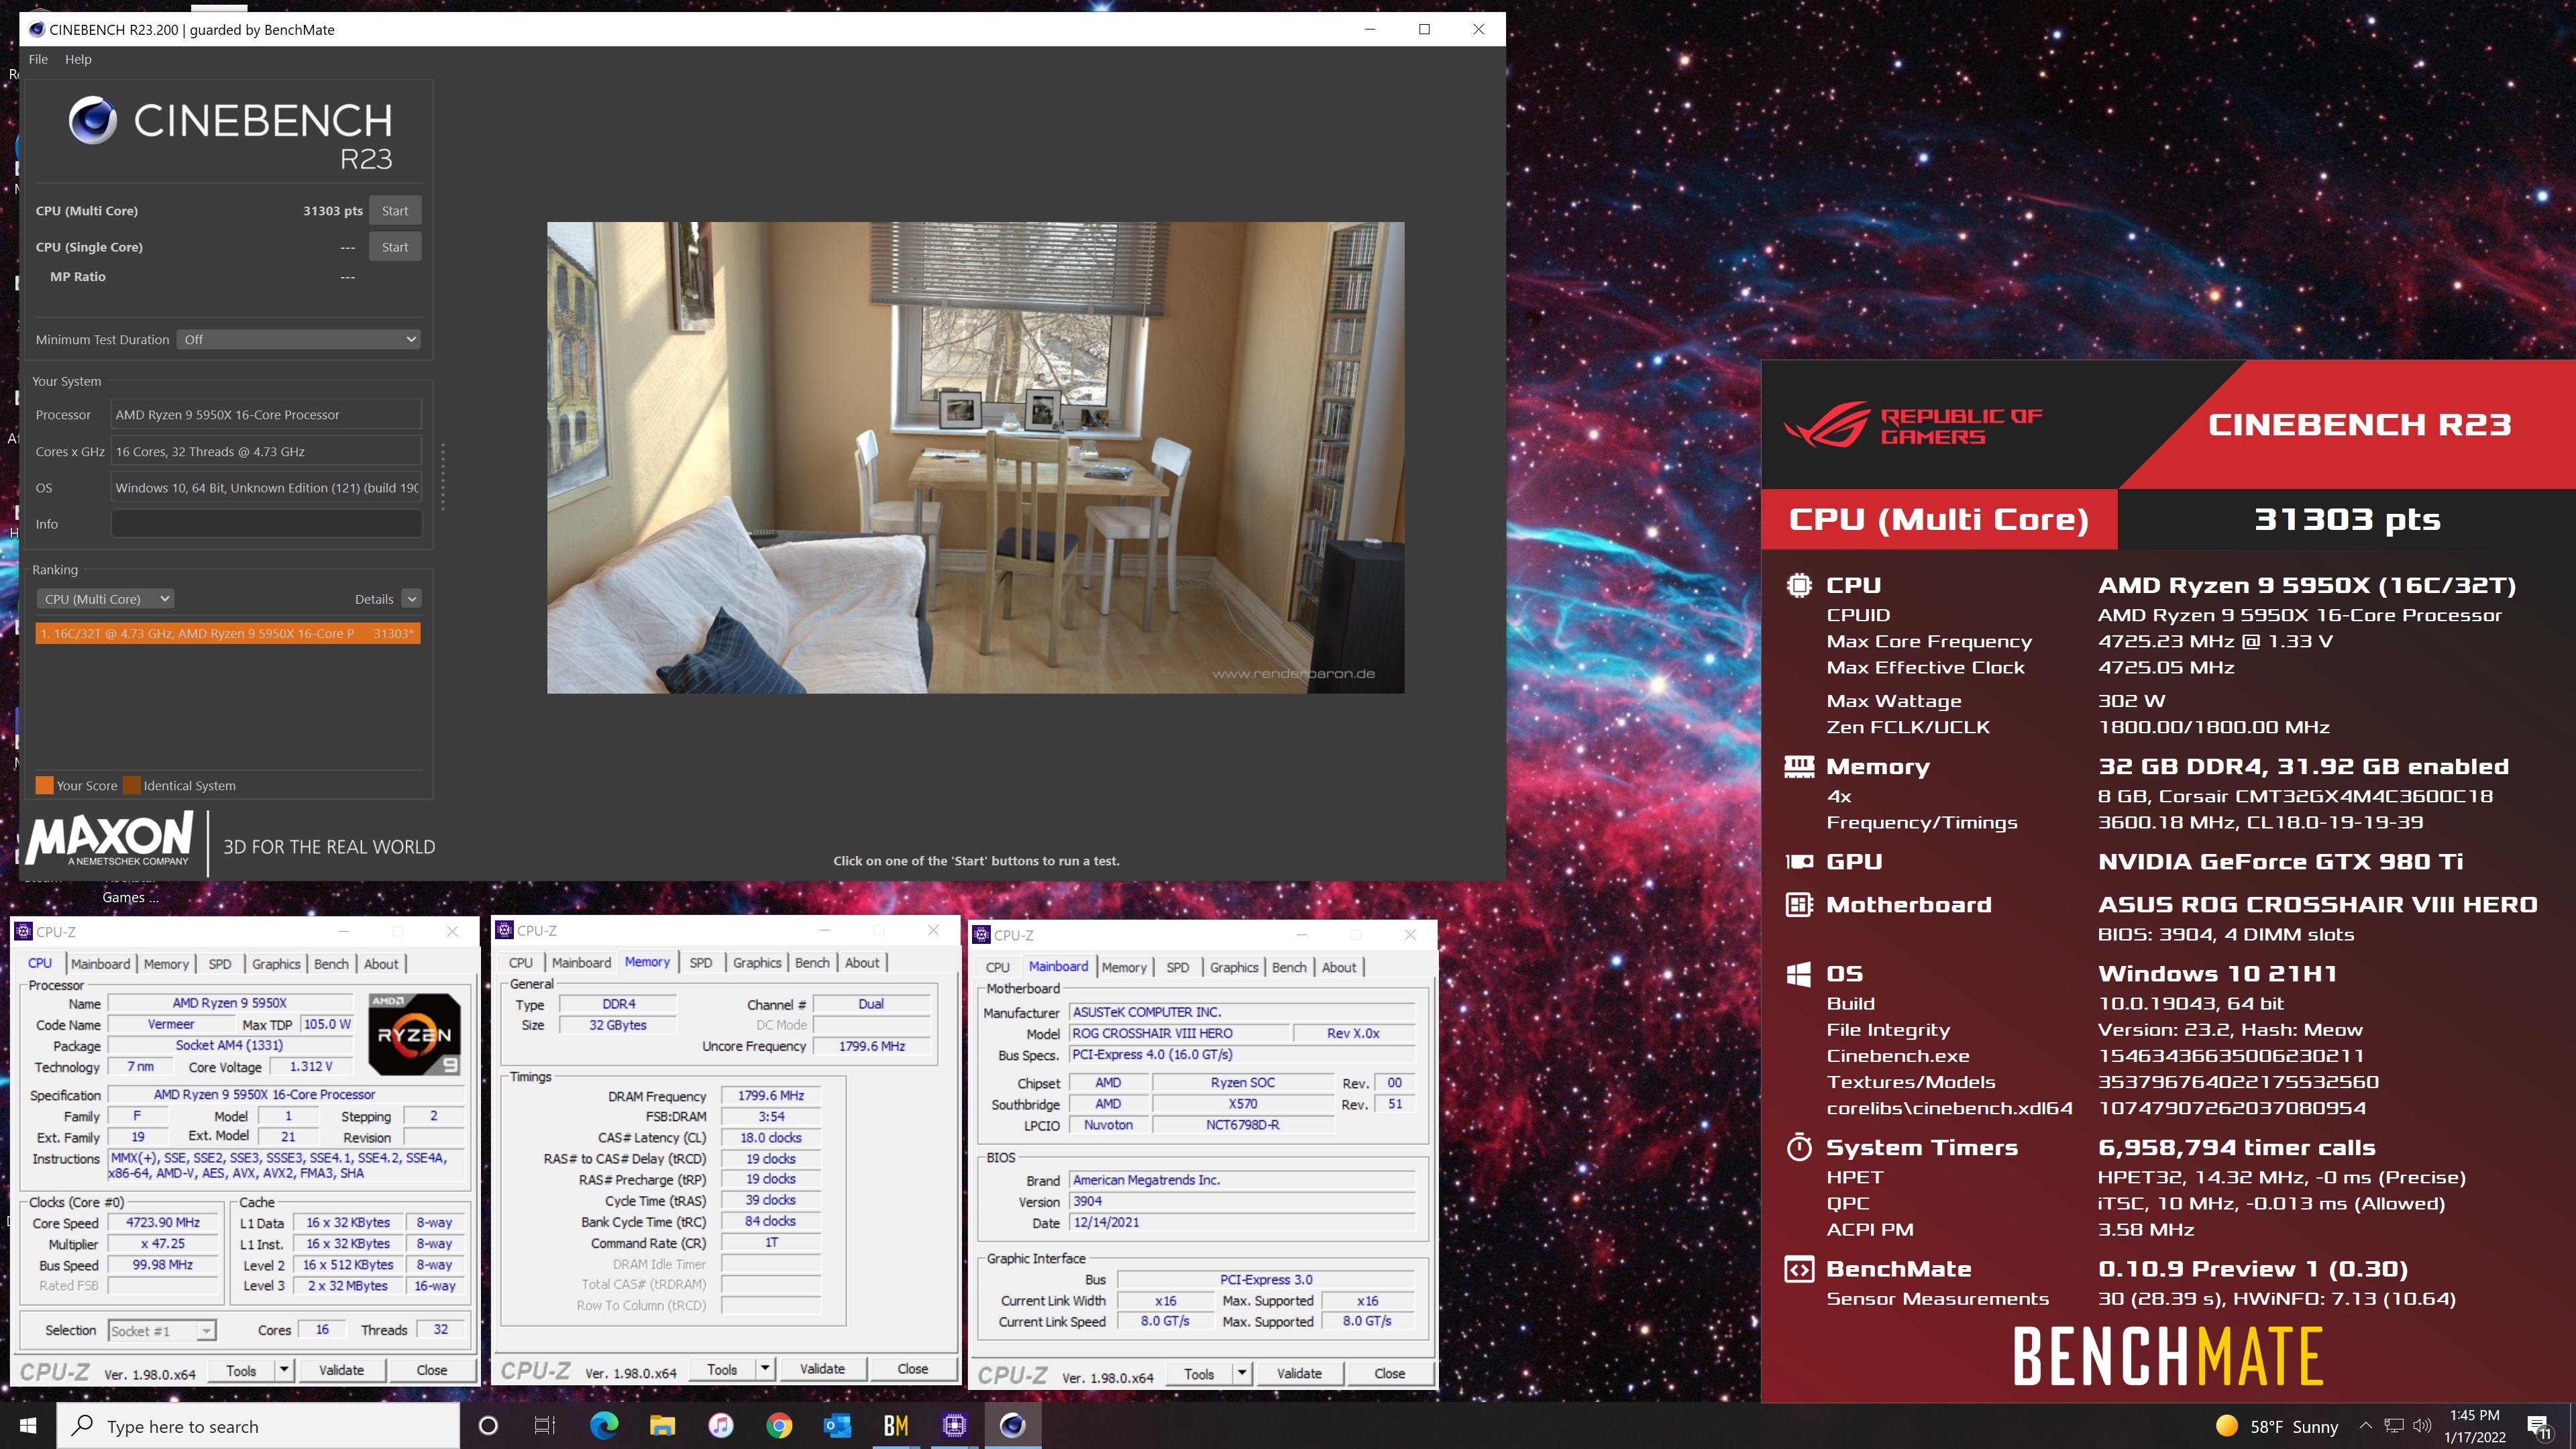
Task: Open Cortana circle icon on the taskbar
Action: (x=488, y=1426)
